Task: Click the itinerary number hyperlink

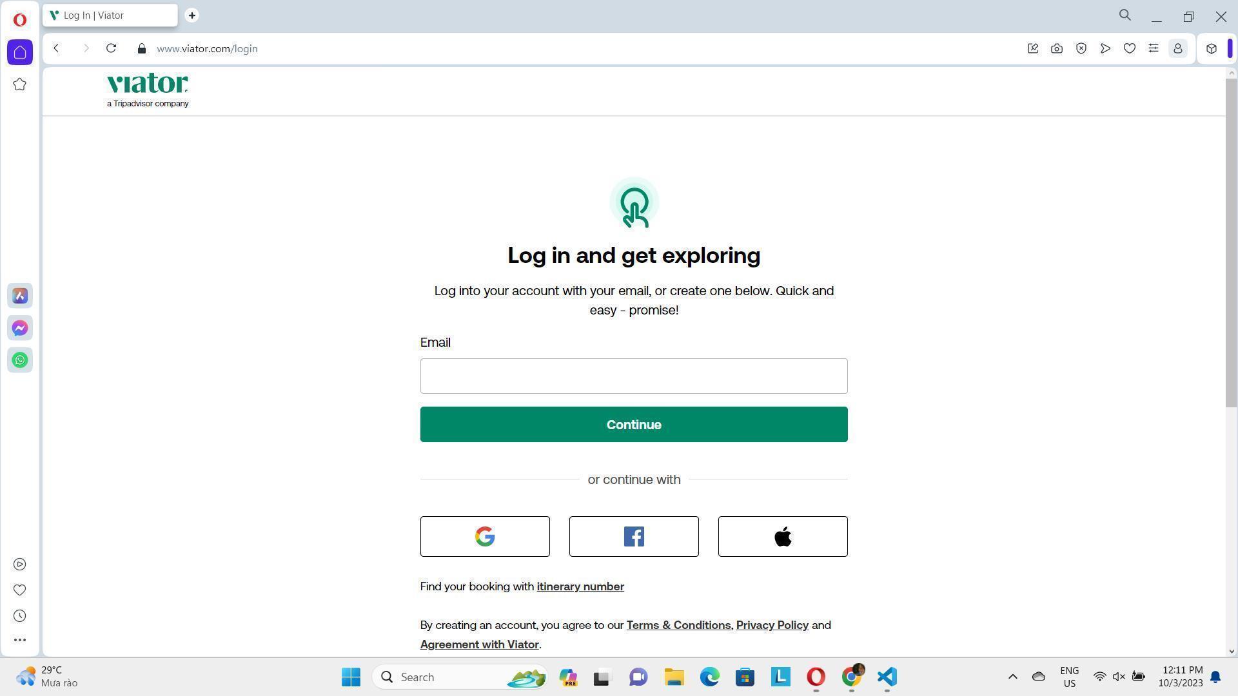Action: coord(580,586)
